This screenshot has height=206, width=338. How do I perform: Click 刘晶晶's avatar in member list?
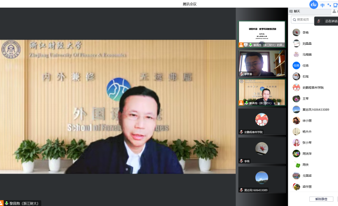click(297, 43)
